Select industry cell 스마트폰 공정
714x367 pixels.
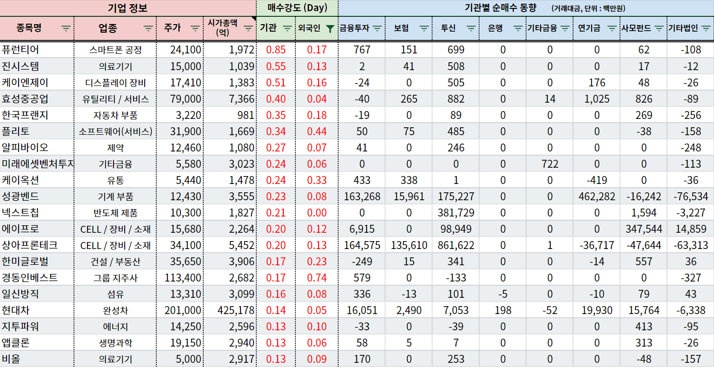coord(115,50)
